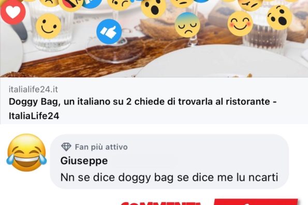Click the diamond fan badge icon
The height and width of the screenshot is (205, 308).
(66, 147)
